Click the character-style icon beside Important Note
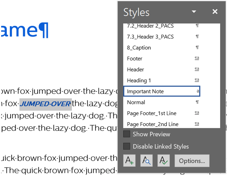The width and height of the screenshot is (227, 176). click(x=197, y=91)
